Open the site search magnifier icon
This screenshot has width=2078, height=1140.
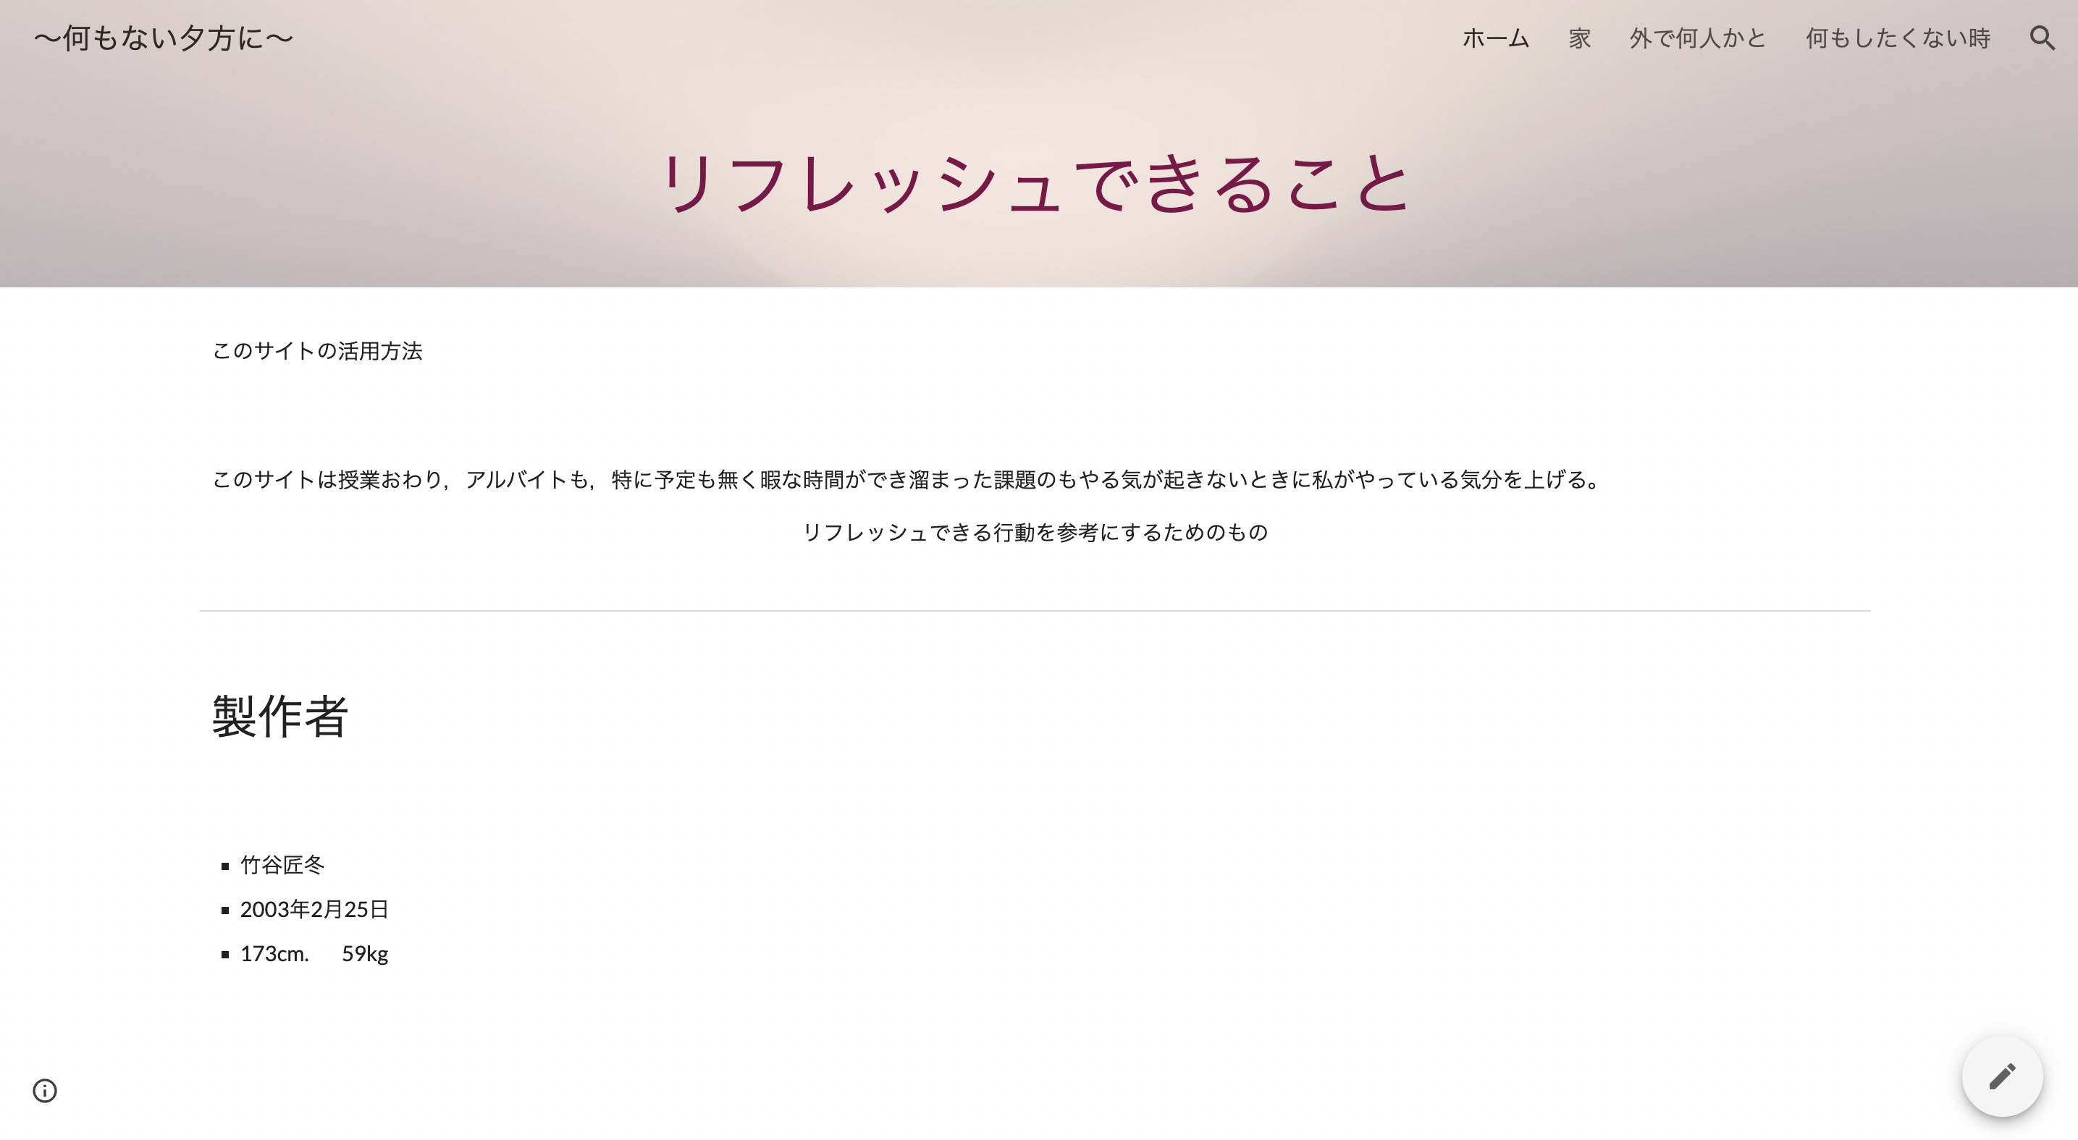pos(2042,38)
